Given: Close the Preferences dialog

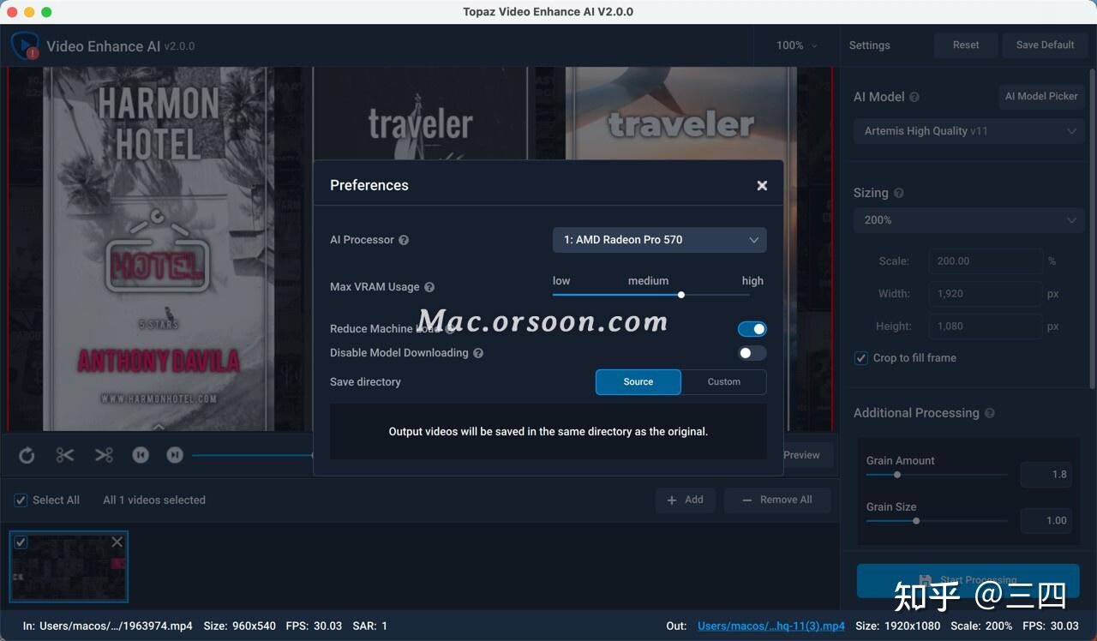Looking at the screenshot, I should (x=762, y=185).
